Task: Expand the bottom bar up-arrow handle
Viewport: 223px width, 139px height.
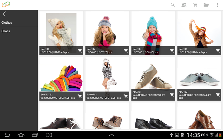Action: click(111, 135)
